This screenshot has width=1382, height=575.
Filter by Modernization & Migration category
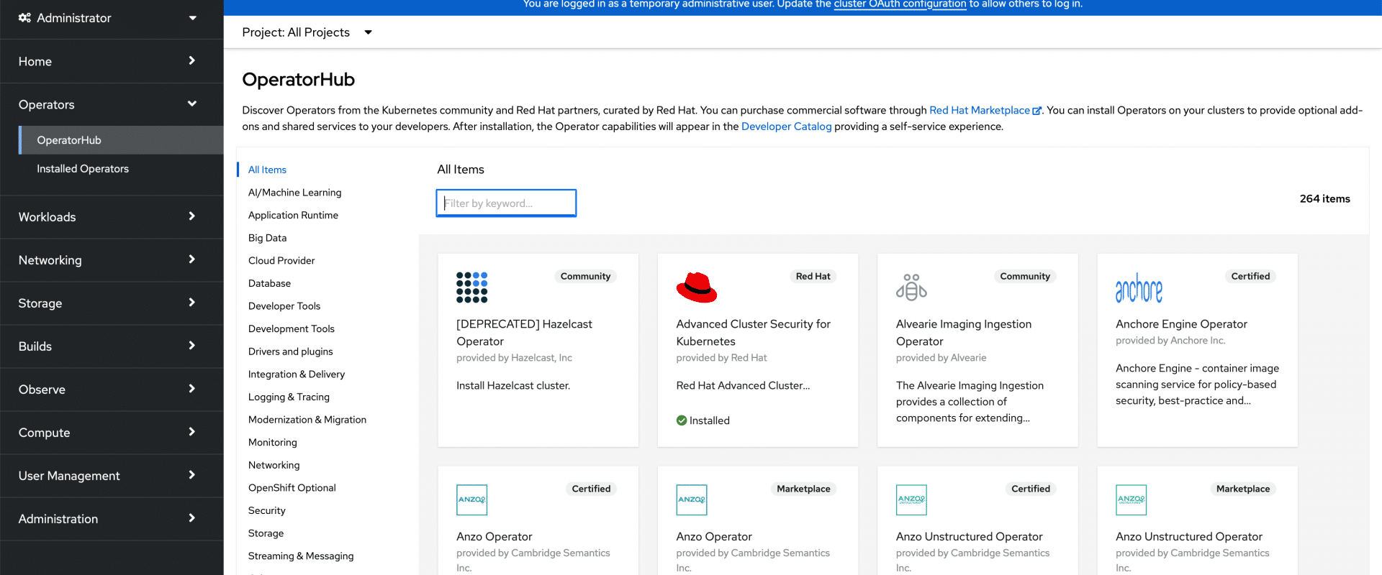pyautogui.click(x=307, y=420)
